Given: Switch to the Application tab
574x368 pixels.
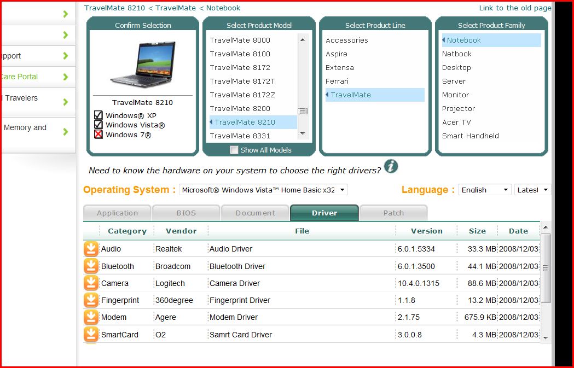Looking at the screenshot, I should (x=117, y=213).
